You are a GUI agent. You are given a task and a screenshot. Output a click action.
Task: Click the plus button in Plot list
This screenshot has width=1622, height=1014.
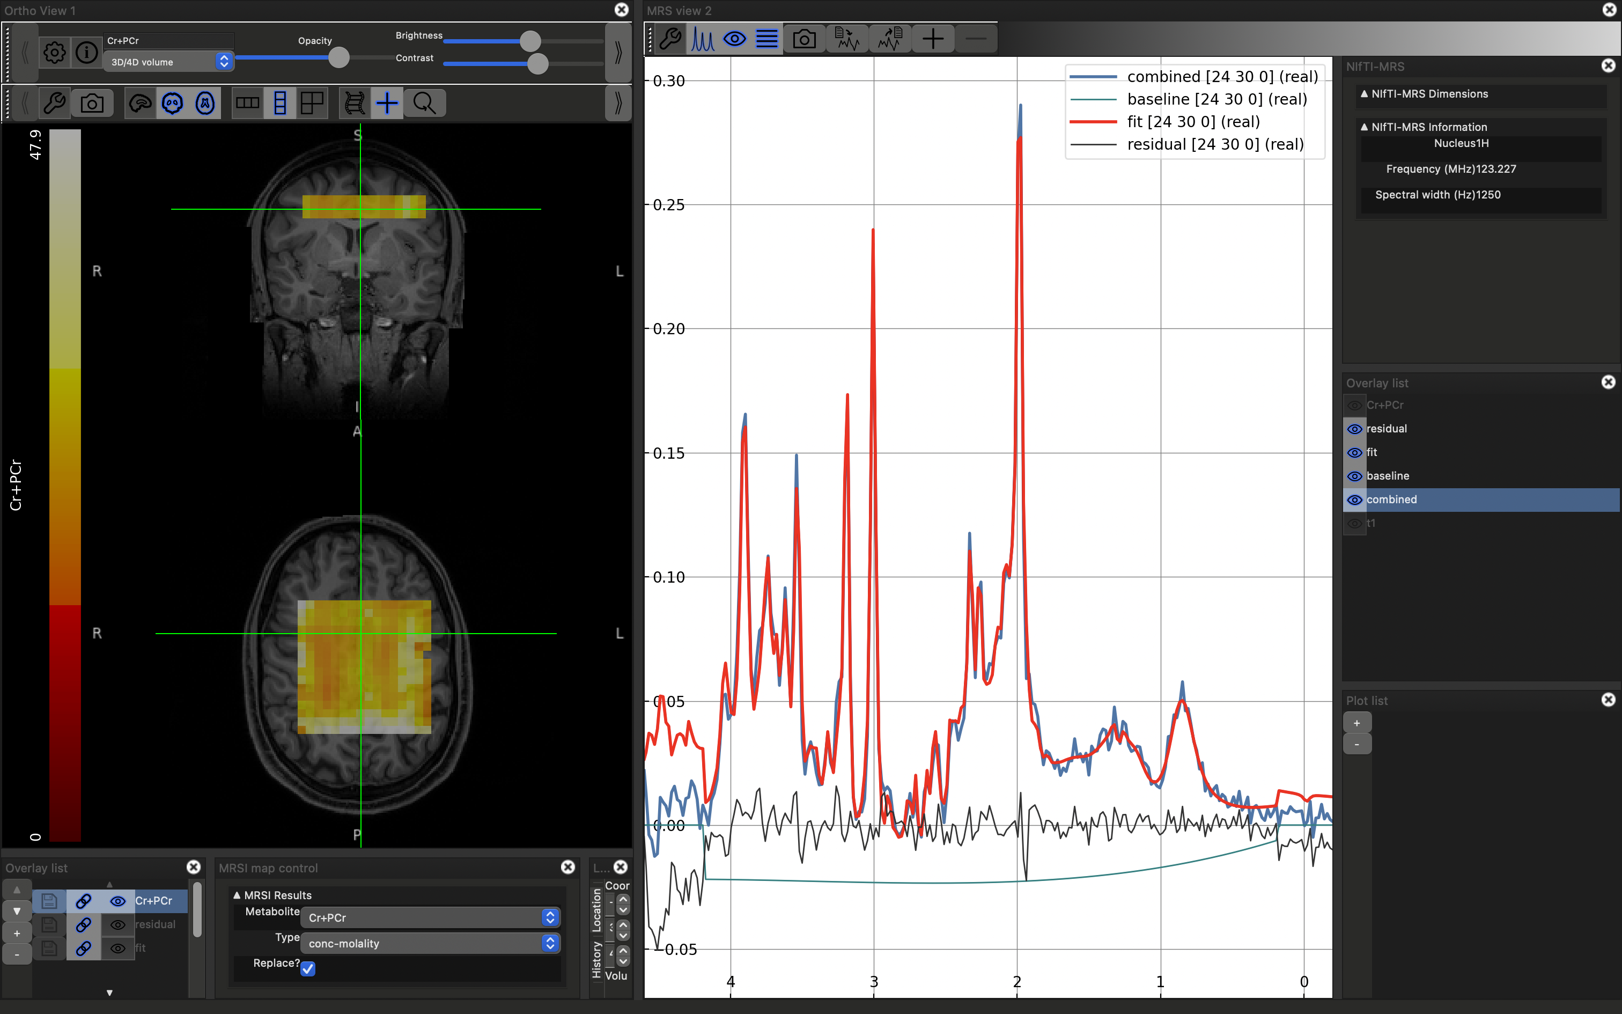[1356, 723]
